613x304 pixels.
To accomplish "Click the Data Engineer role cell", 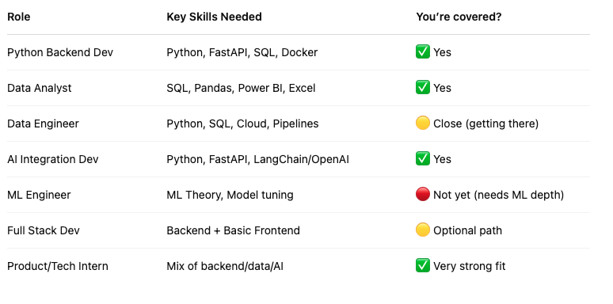I will 43,123.
